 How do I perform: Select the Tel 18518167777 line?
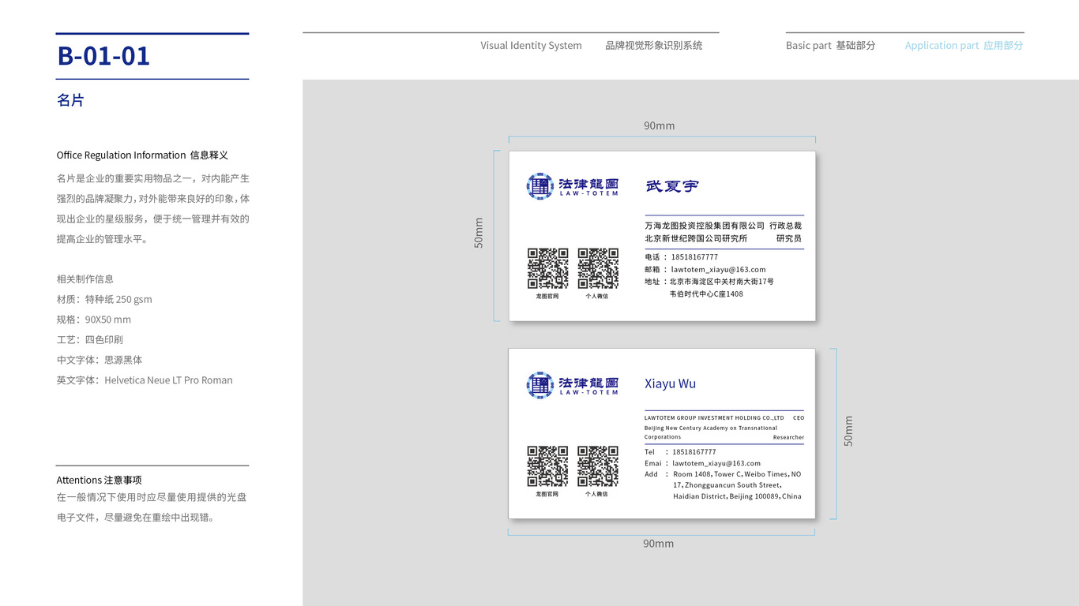[x=680, y=452]
